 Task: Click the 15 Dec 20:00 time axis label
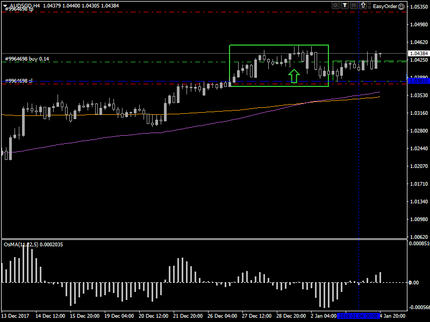point(85,316)
